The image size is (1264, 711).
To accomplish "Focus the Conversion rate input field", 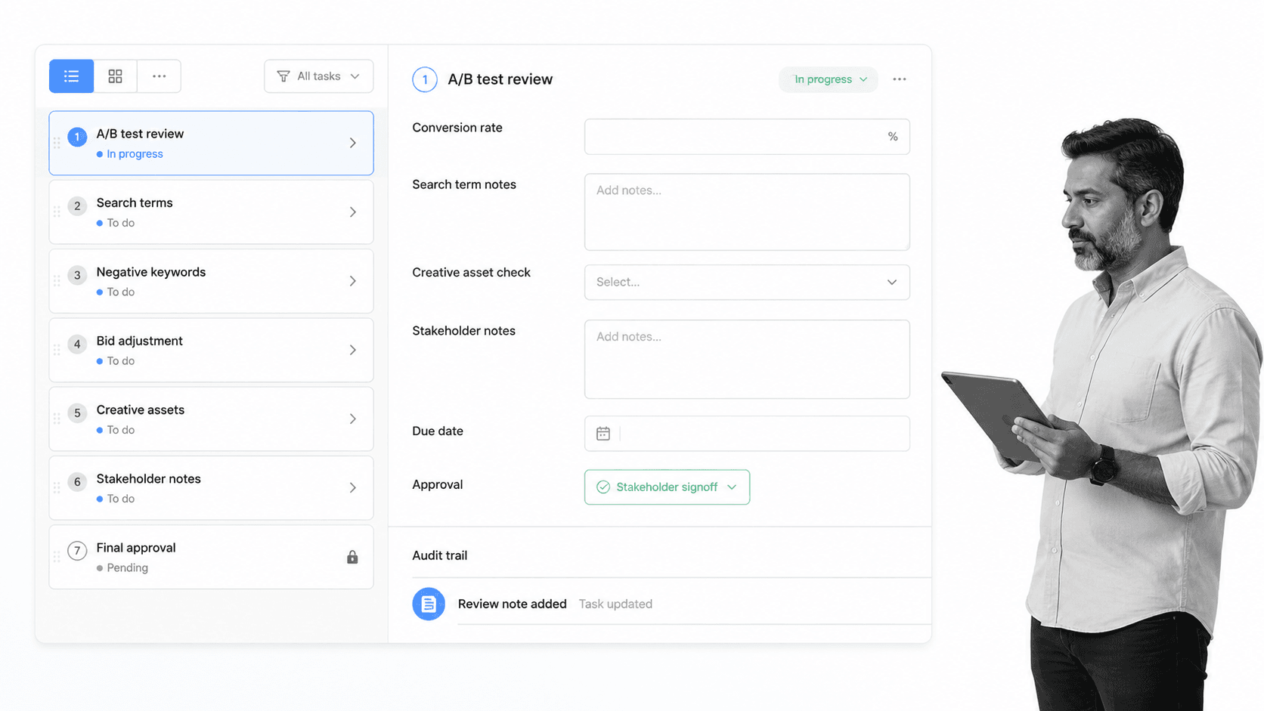I will point(747,137).
